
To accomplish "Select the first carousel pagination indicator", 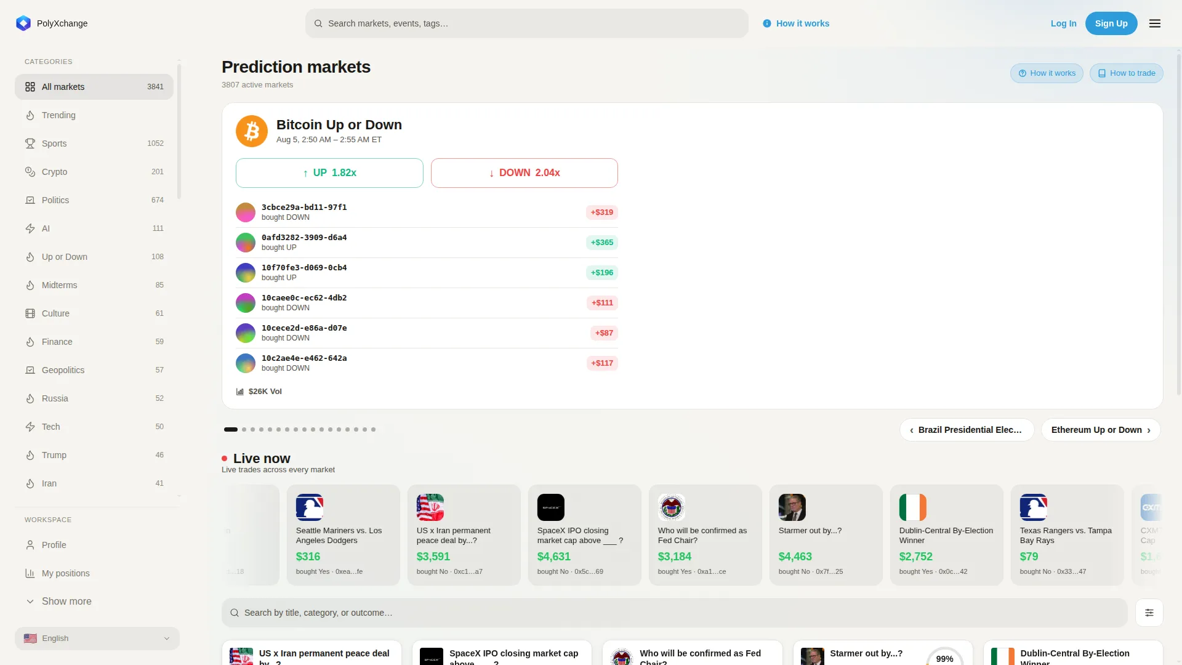I will tap(231, 430).
